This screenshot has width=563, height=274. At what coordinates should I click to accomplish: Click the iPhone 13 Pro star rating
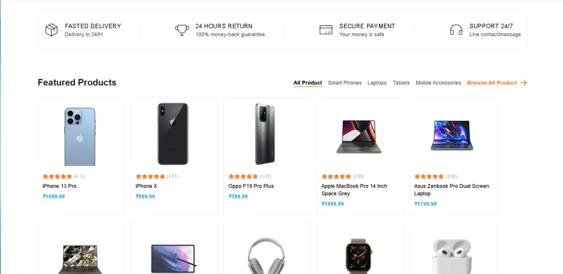pos(57,176)
